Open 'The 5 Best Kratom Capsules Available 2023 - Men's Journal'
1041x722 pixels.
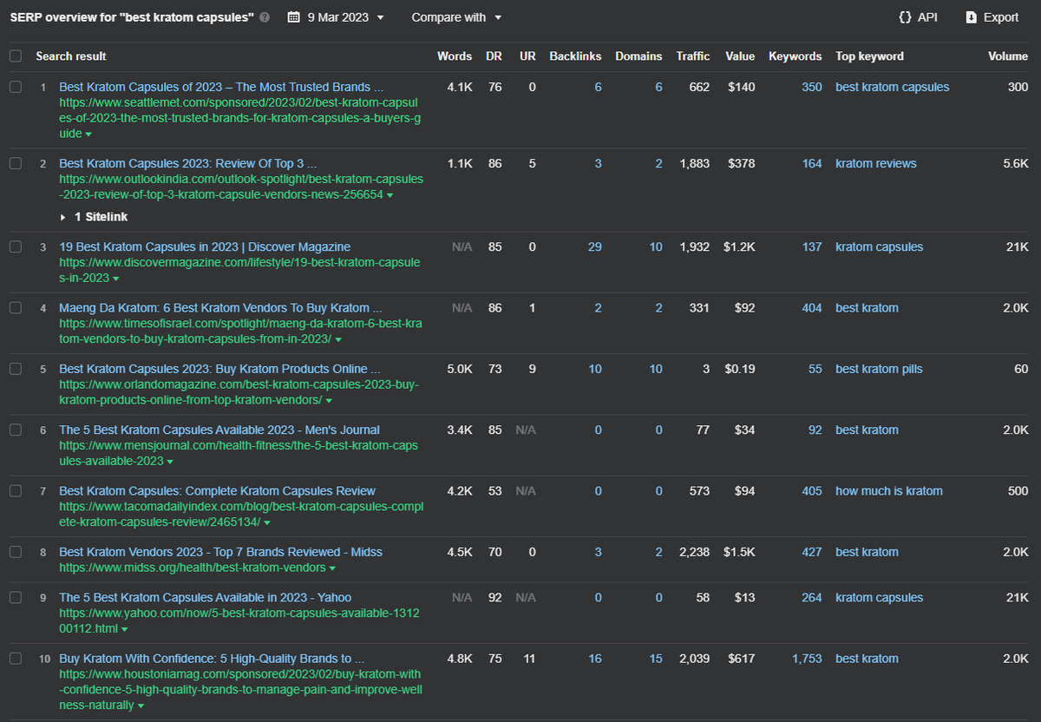tap(219, 430)
